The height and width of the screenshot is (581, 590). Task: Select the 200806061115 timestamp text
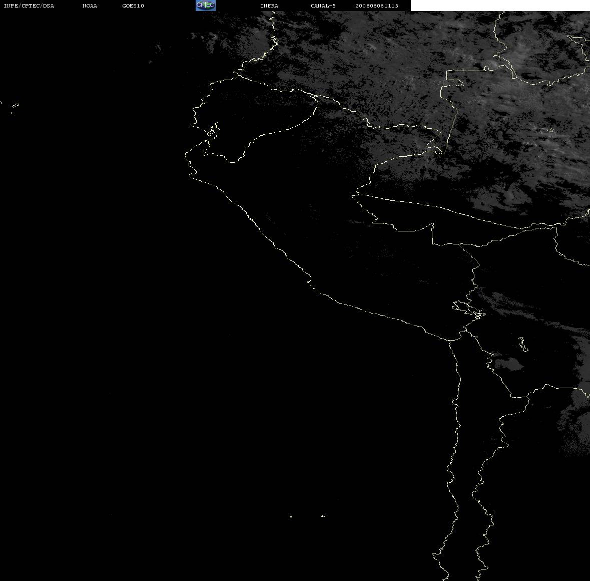377,6
